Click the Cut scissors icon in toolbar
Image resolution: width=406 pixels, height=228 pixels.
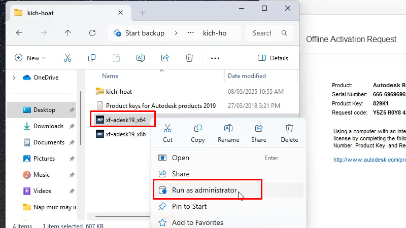point(67,58)
